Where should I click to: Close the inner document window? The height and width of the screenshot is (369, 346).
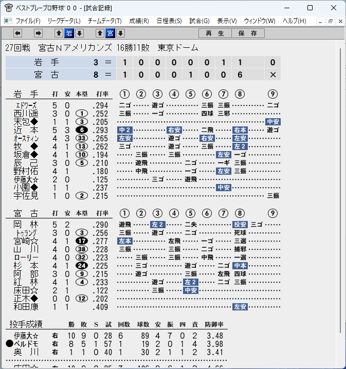(340, 21)
